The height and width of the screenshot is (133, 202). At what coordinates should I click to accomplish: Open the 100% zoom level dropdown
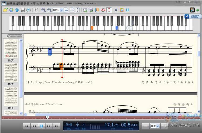61,10
